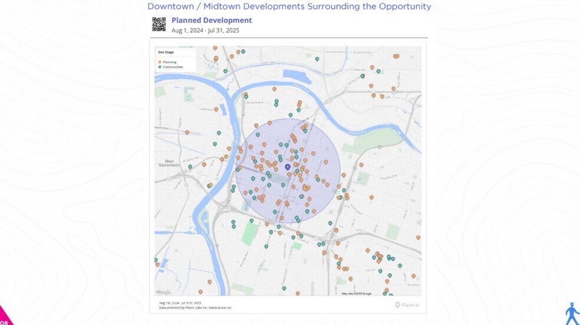Click the orange Planning legend dot

(x=160, y=62)
